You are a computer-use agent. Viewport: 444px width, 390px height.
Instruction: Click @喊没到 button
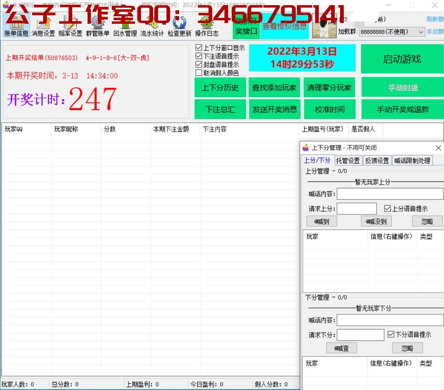376,221
